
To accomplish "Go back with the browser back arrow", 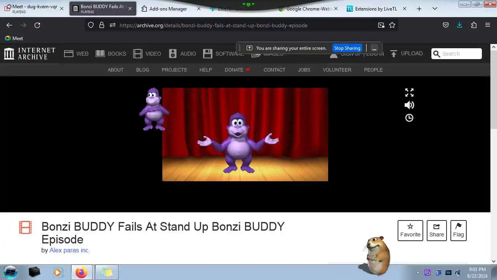I will pyautogui.click(x=9, y=25).
